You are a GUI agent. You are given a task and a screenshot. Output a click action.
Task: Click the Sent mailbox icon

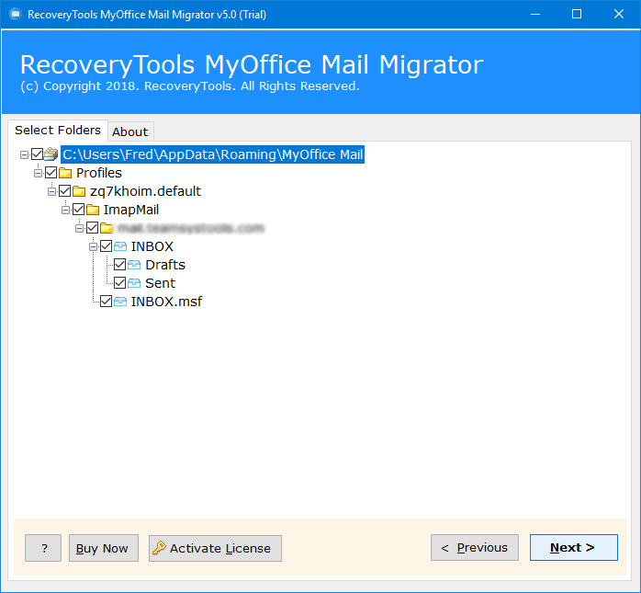tap(134, 283)
